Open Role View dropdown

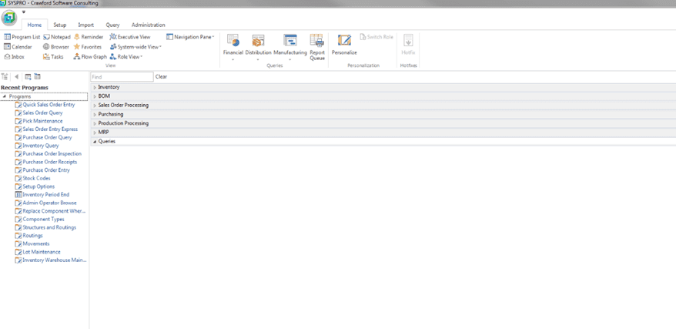click(126, 56)
